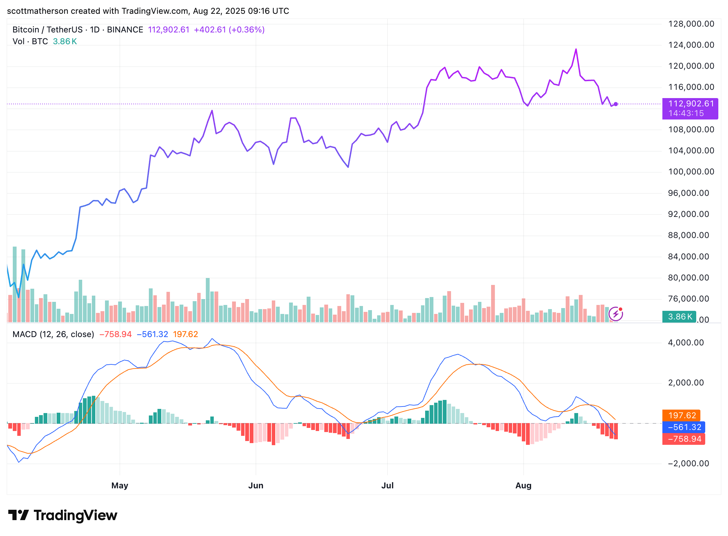Click the orange 197.62 MACD signal tag
The width and height of the screenshot is (728, 536).
(x=681, y=415)
